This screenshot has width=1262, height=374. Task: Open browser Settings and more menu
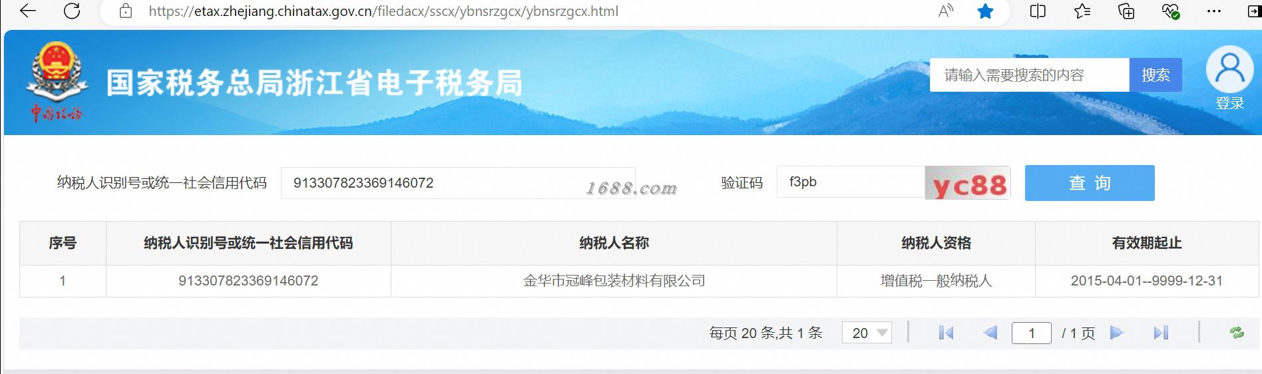(x=1214, y=11)
